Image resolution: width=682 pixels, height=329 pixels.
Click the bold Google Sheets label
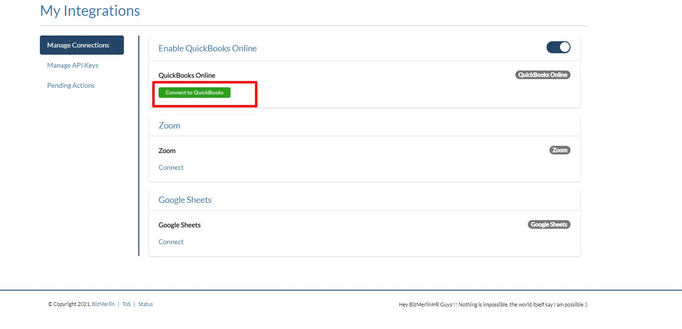[180, 225]
